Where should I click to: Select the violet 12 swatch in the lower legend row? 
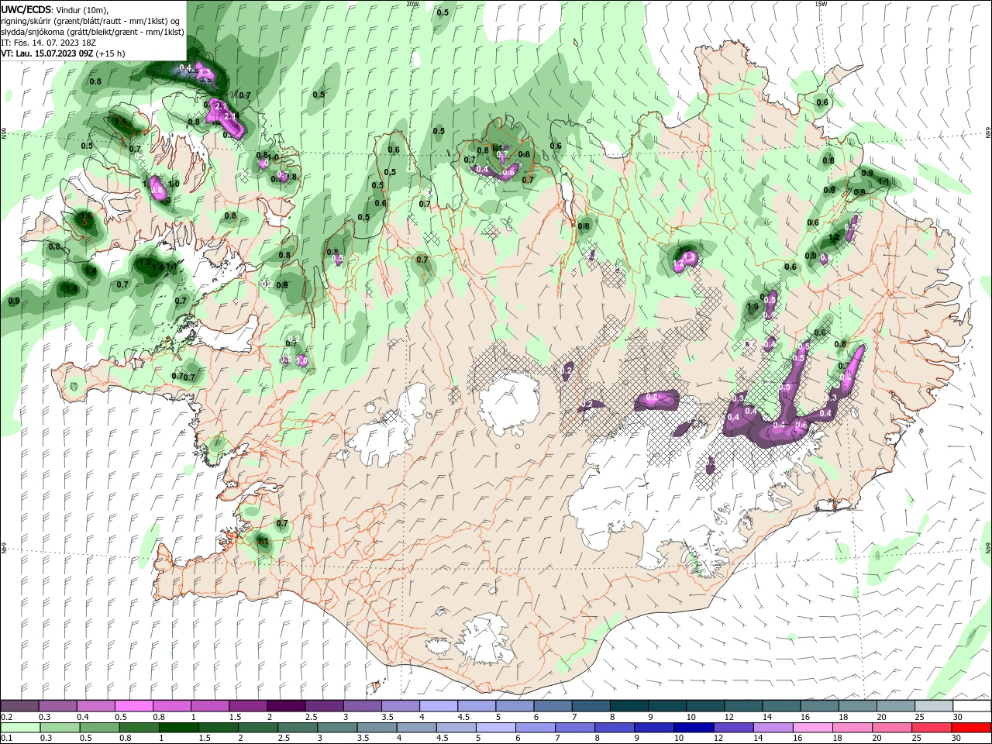[733, 728]
